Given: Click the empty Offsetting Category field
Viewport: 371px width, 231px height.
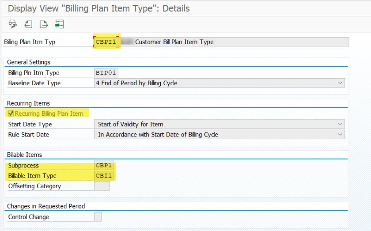Looking at the screenshot, I should pos(102,186).
